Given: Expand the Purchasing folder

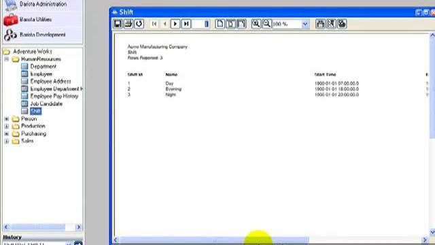Looking at the screenshot, I should pos(7,134).
